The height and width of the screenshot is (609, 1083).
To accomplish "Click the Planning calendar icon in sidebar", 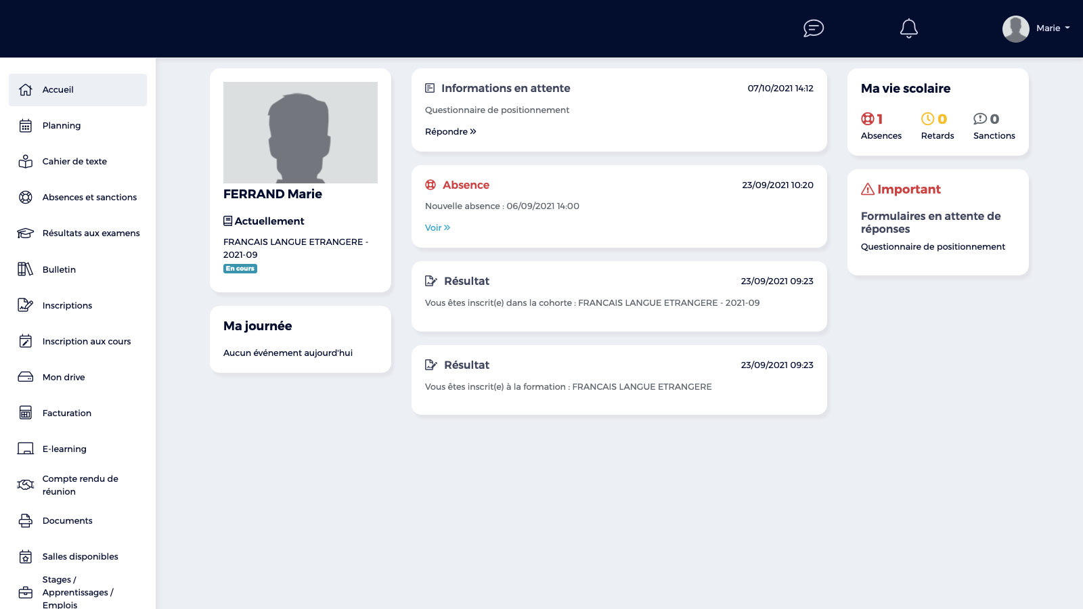I will [x=26, y=126].
